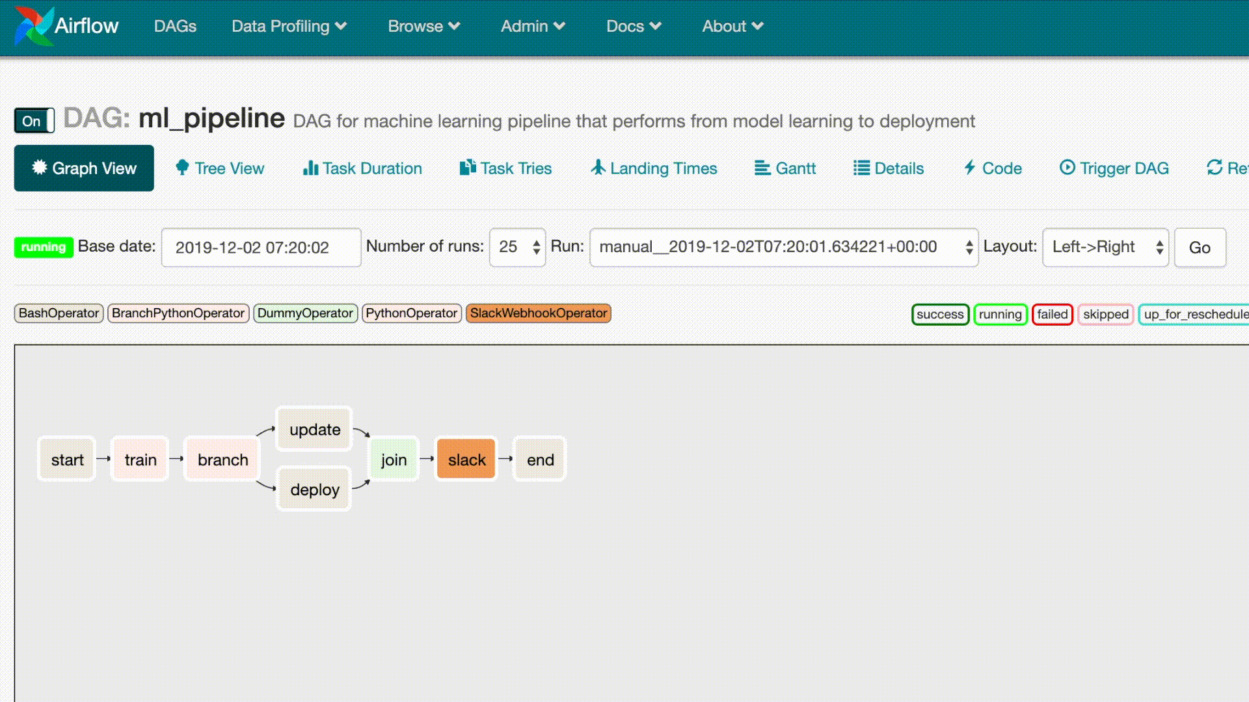Open the Layout Left->Right dropdown

[1105, 247]
